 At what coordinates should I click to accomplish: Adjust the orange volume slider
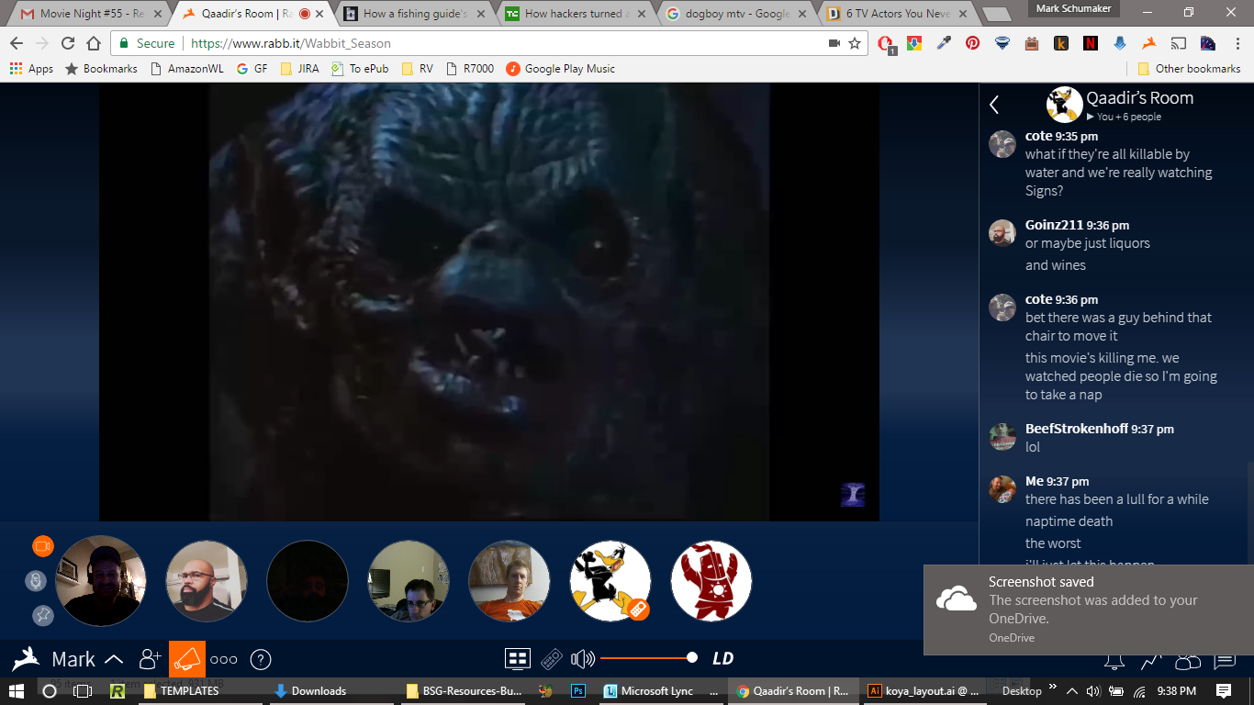[648, 657]
